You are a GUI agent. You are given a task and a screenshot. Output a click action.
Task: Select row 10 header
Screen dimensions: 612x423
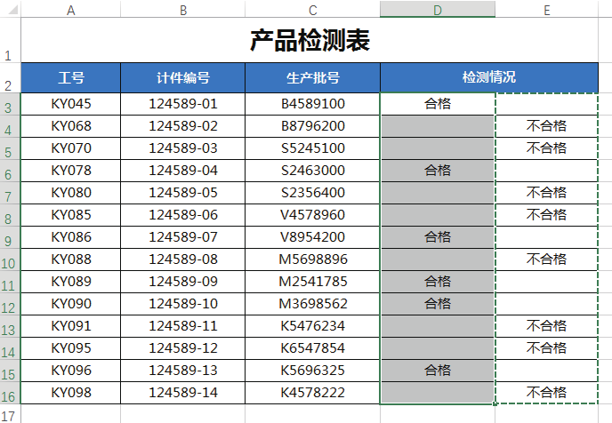[x=10, y=259]
